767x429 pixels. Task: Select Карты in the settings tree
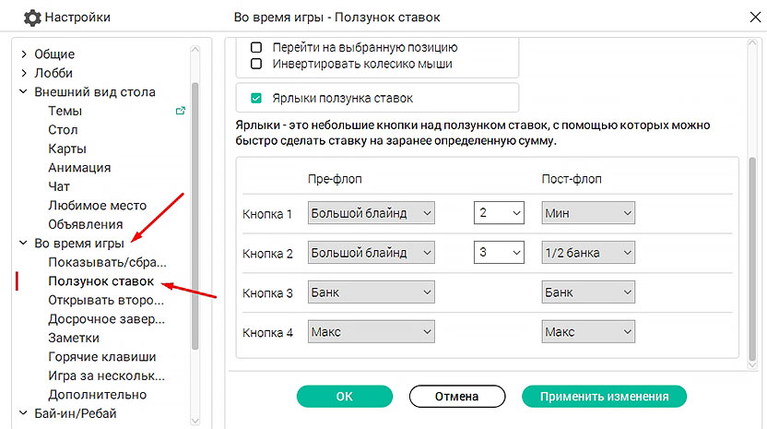pos(67,149)
